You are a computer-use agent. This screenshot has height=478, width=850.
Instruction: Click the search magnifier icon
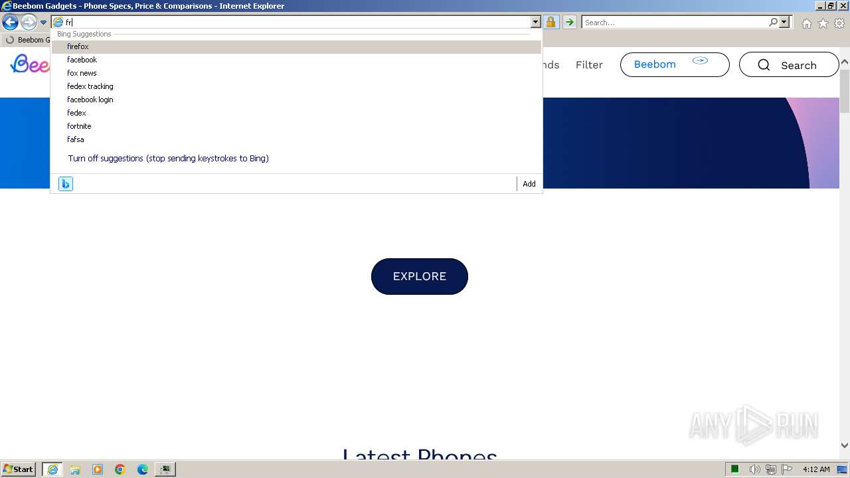pyautogui.click(x=773, y=23)
